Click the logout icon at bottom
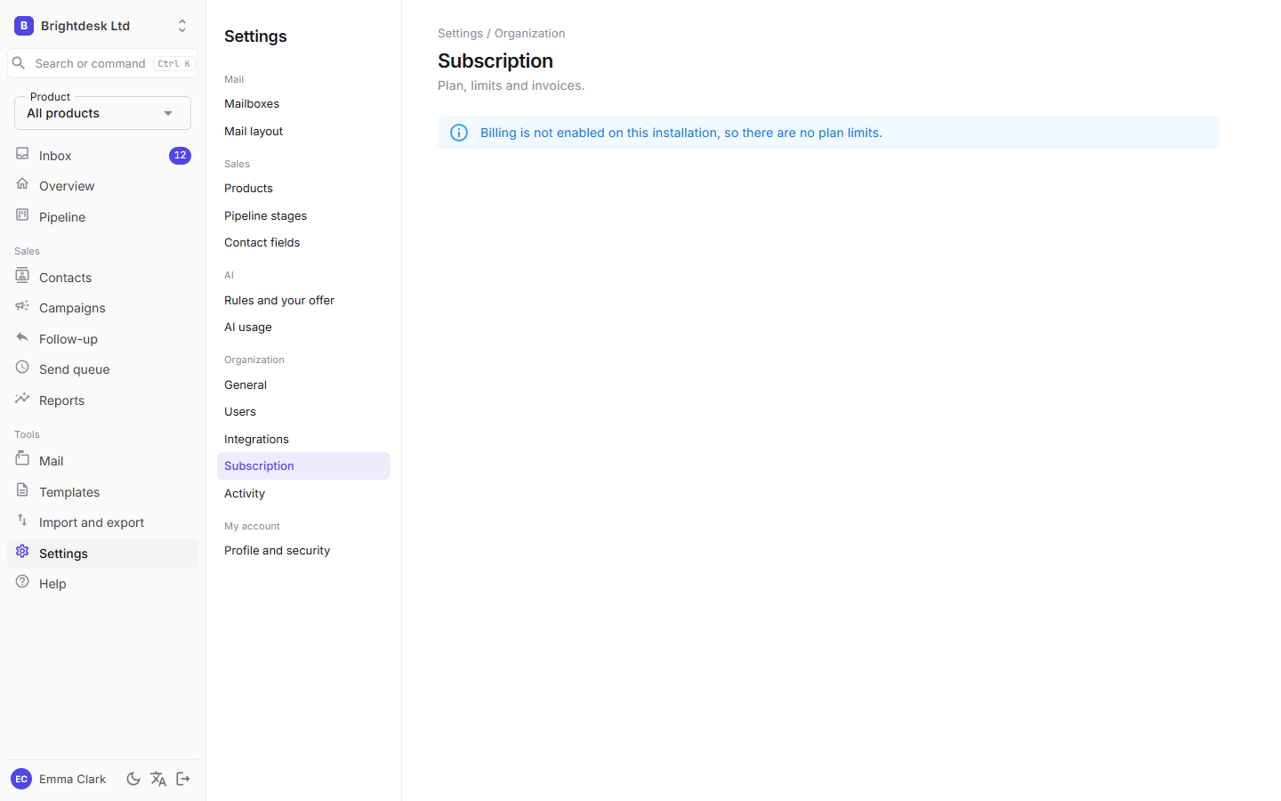1281x801 pixels. (183, 779)
